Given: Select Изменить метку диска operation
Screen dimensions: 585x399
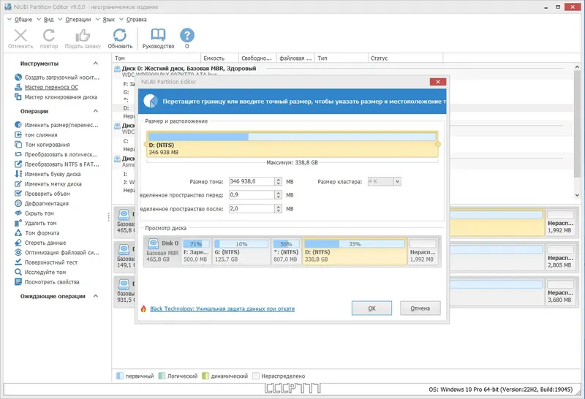Looking at the screenshot, I should point(48,184).
